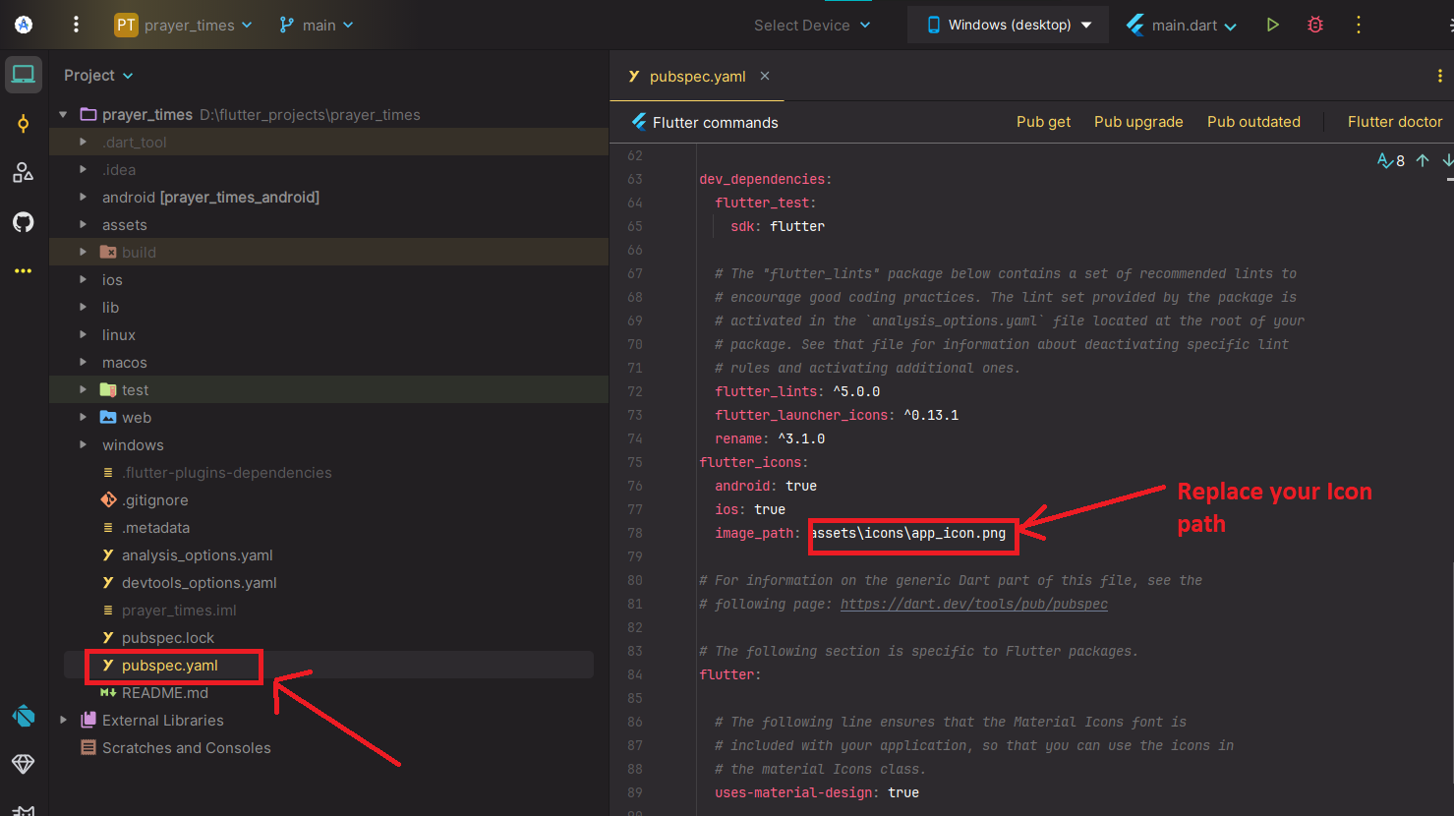This screenshot has width=1454, height=816.
Task: Click the Dart analysis sidebar icon
Action: [x=23, y=716]
